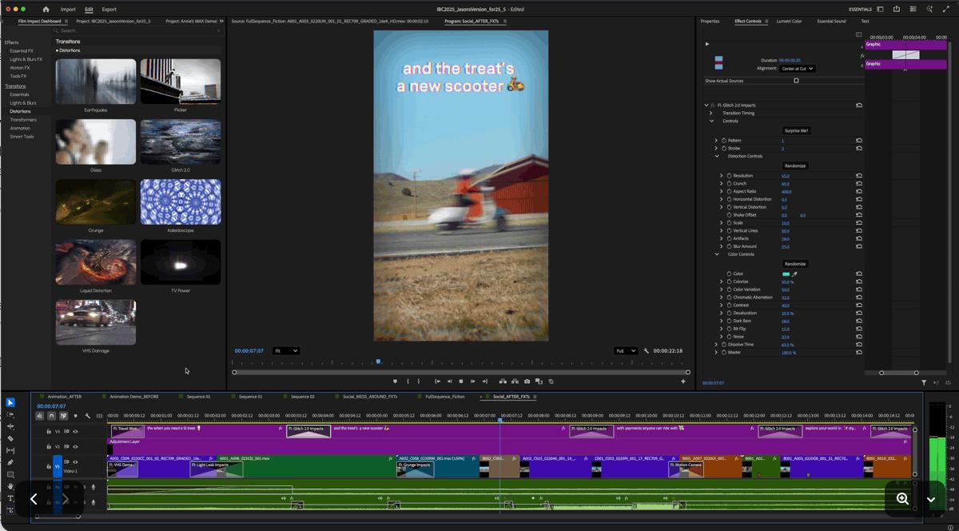Viewport: 959px width, 531px height.
Task: Click Randomize under Color Controls
Action: tap(795, 264)
